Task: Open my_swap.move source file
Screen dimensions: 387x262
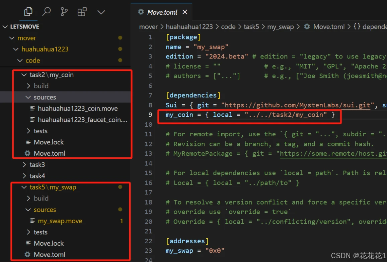Action: [60, 221]
